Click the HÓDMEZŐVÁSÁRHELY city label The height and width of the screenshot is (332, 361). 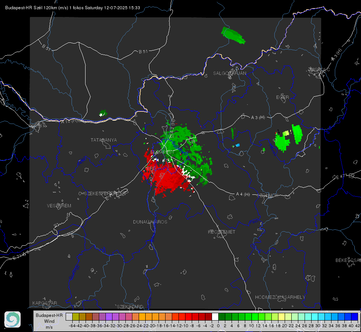[280, 297]
